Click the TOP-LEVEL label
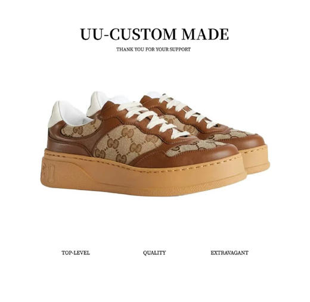The width and height of the screenshot is (310, 302). (x=76, y=253)
